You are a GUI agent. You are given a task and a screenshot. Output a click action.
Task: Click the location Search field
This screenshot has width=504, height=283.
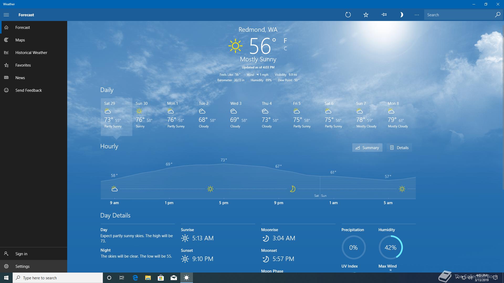(x=459, y=15)
